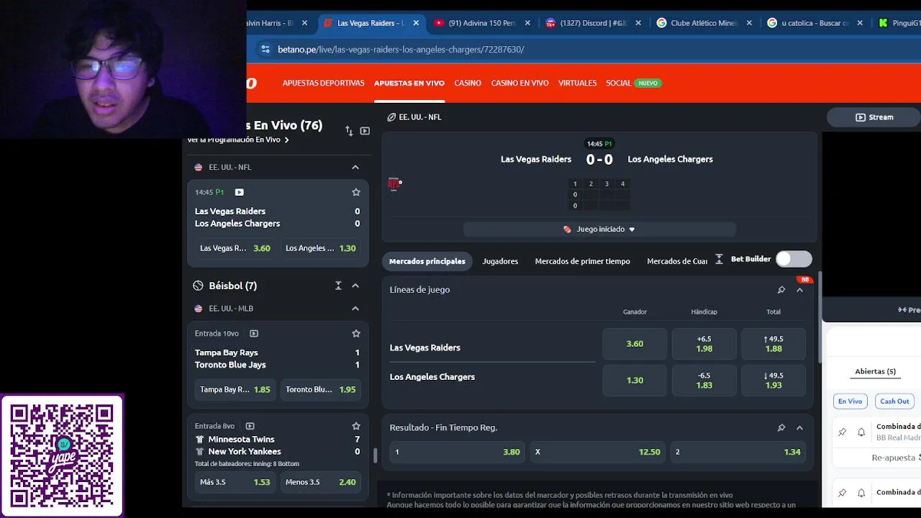The image size is (921, 518).
Task: Click the video icon next to Entrada 8vo
Action: point(250,426)
